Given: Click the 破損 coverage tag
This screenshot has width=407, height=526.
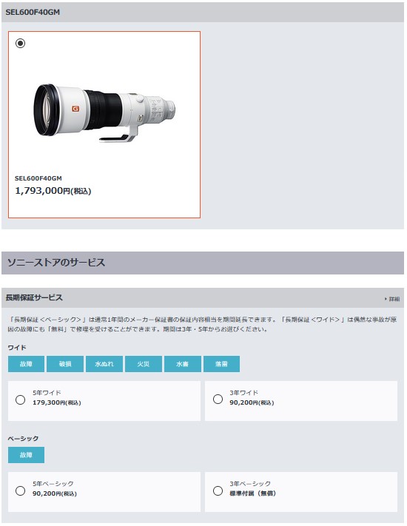Looking at the screenshot, I should pyautogui.click(x=65, y=364).
